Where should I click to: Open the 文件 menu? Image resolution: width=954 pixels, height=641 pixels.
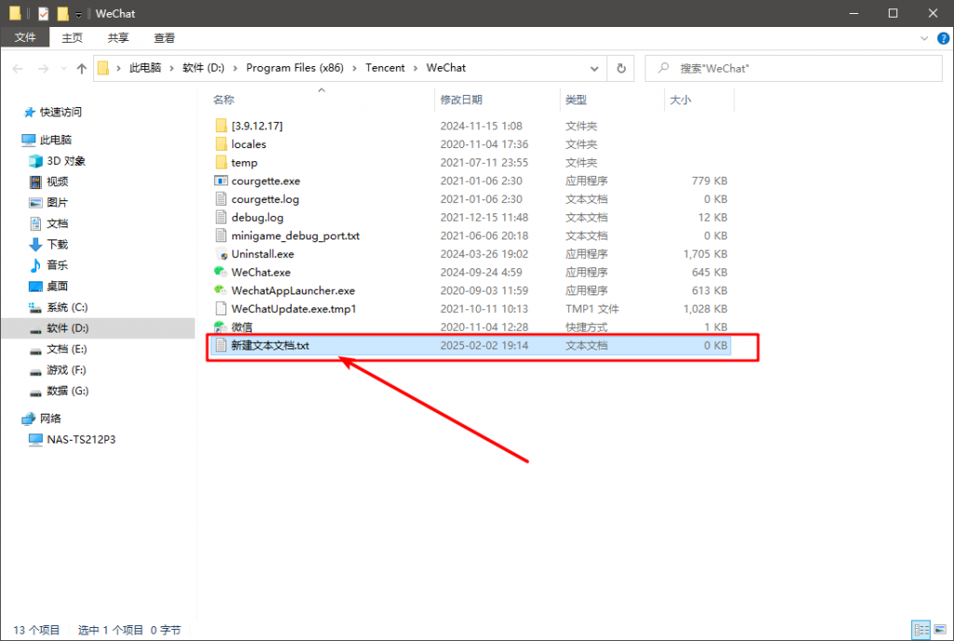(25, 37)
